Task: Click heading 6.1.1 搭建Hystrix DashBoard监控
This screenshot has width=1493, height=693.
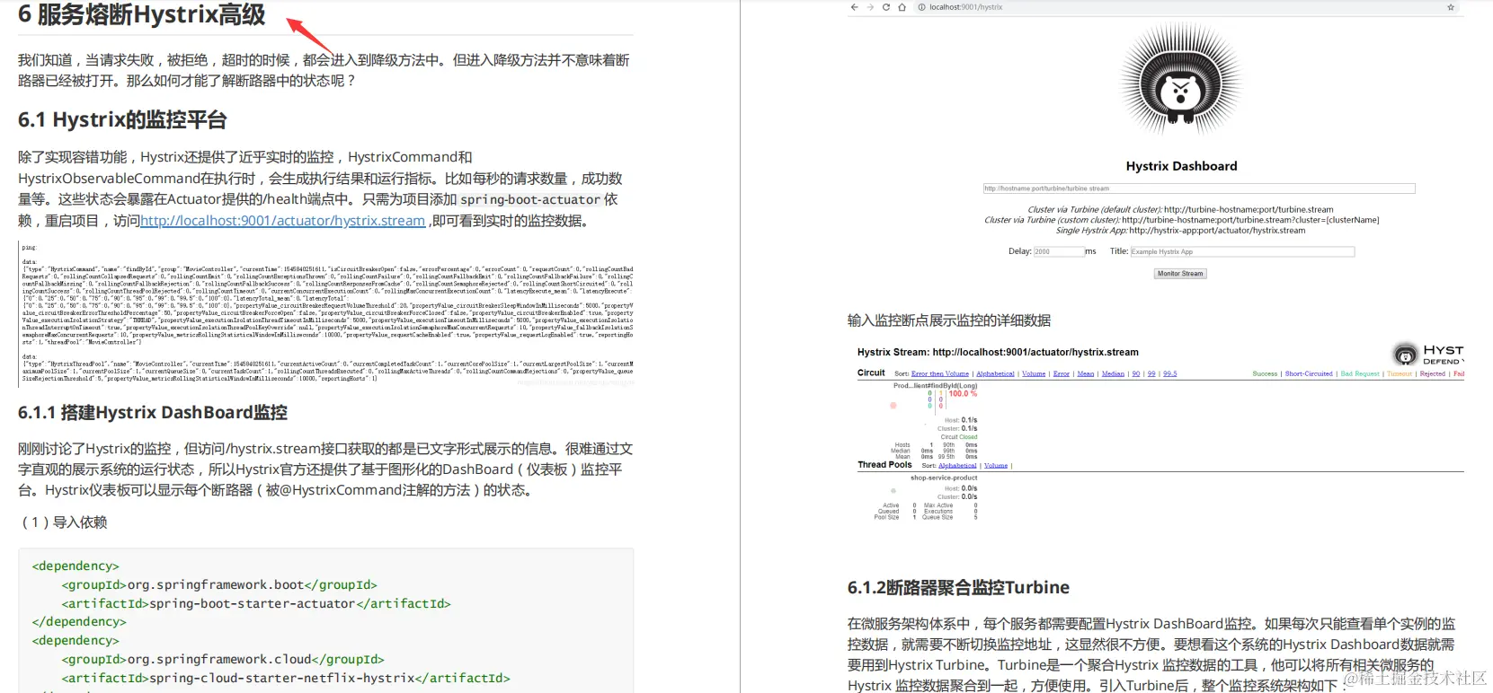Action: (153, 412)
